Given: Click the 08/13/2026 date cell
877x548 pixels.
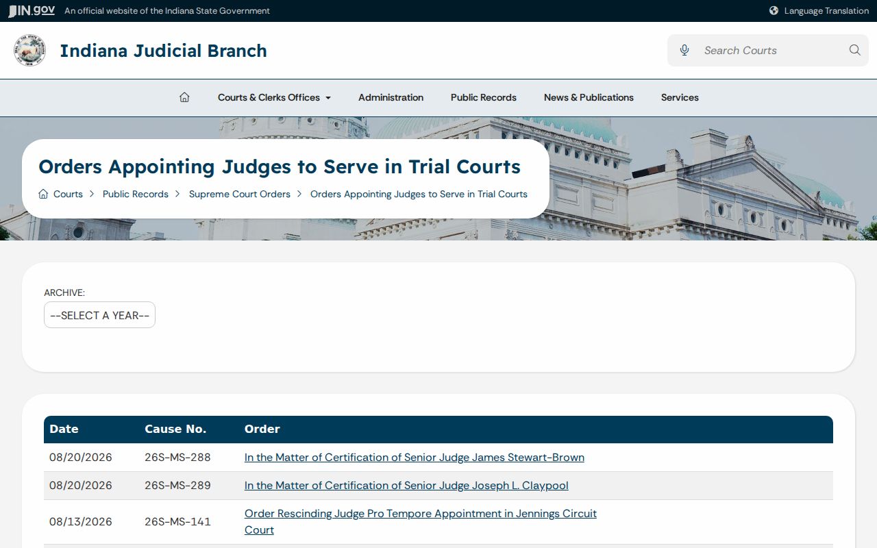Looking at the screenshot, I should tap(81, 522).
